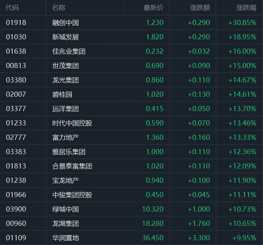Viewport: 263px width, 245px height.
Task: Click 雅居乐集团 stock name
Action: 69,152
